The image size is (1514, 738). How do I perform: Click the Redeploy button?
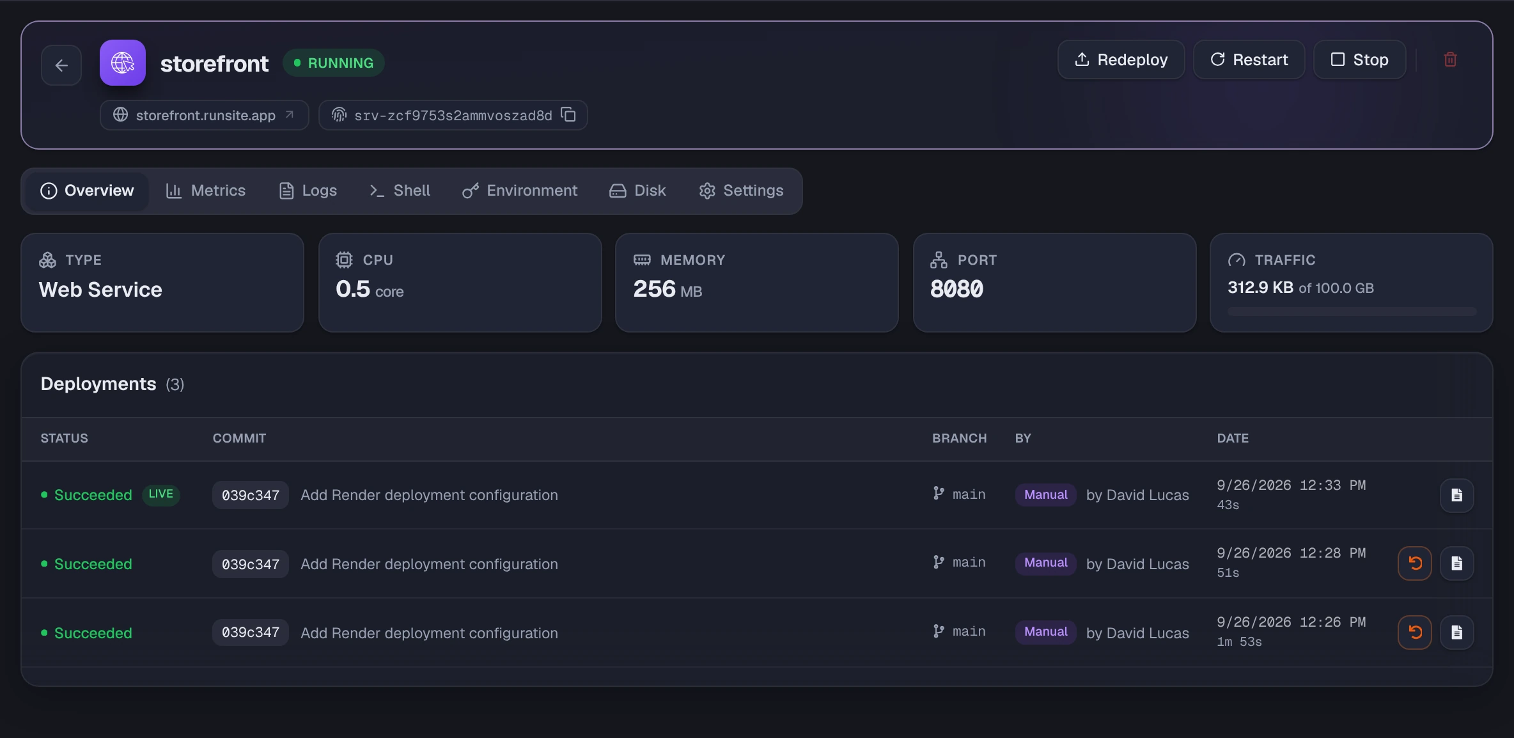coord(1121,59)
